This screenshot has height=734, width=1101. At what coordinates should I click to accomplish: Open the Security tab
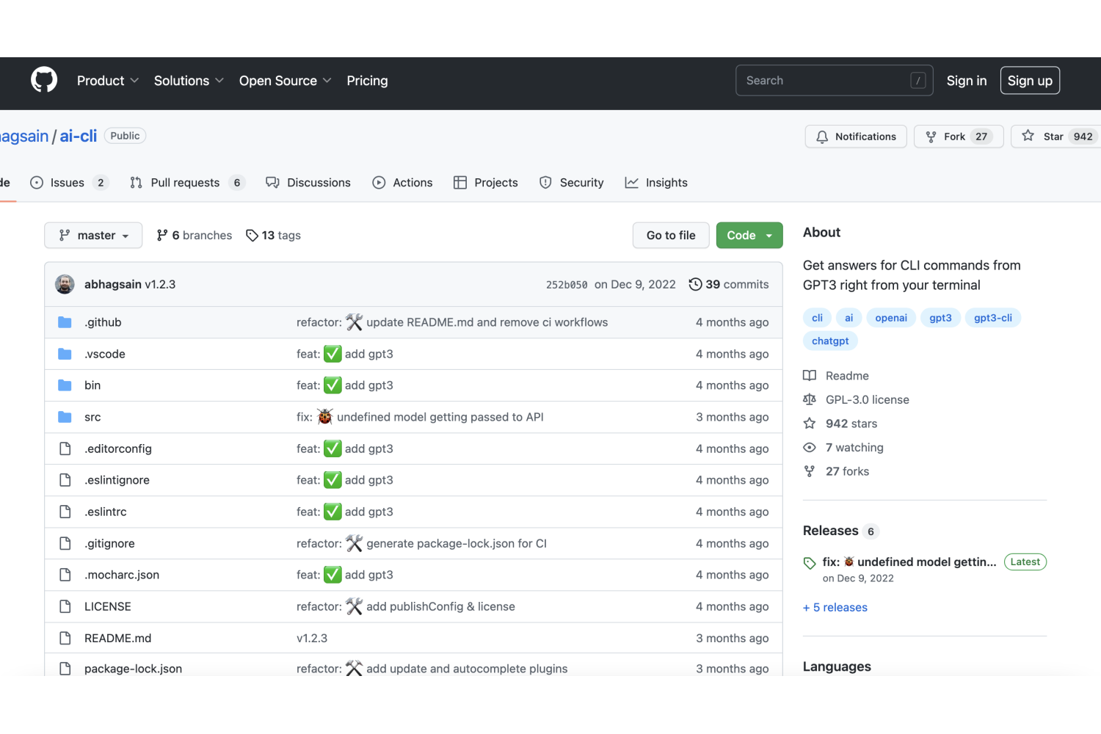[x=572, y=183]
